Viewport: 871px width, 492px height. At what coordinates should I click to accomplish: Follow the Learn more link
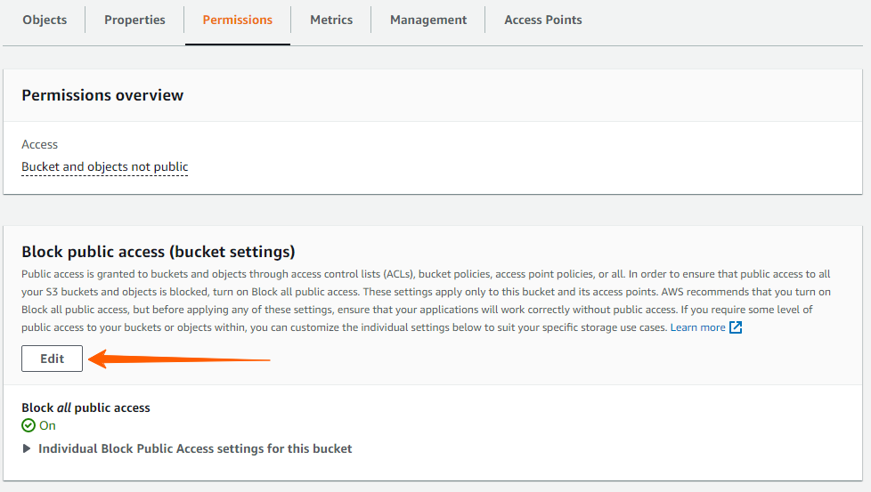coord(697,327)
